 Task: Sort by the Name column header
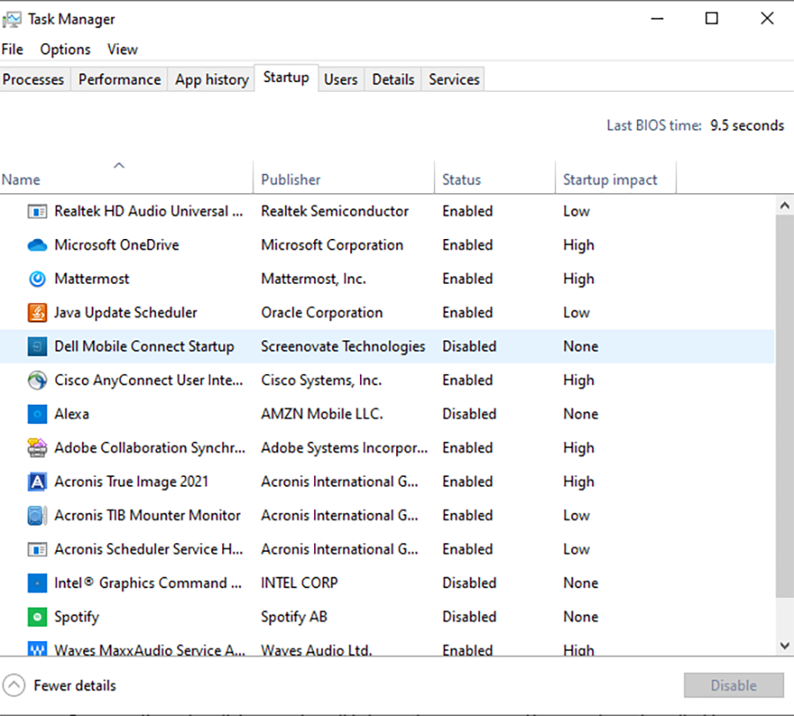[126, 177]
